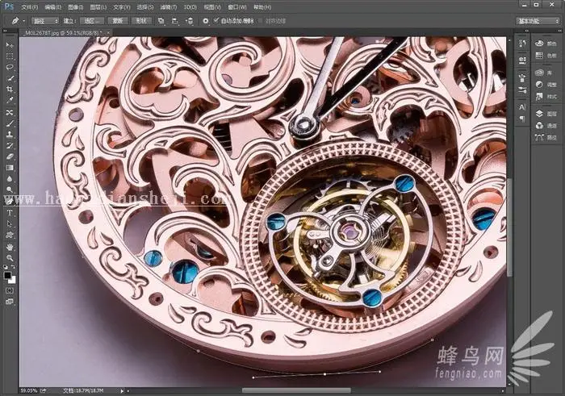
Task: Open the workspace switcher dropdown
Action: pyautogui.click(x=538, y=21)
